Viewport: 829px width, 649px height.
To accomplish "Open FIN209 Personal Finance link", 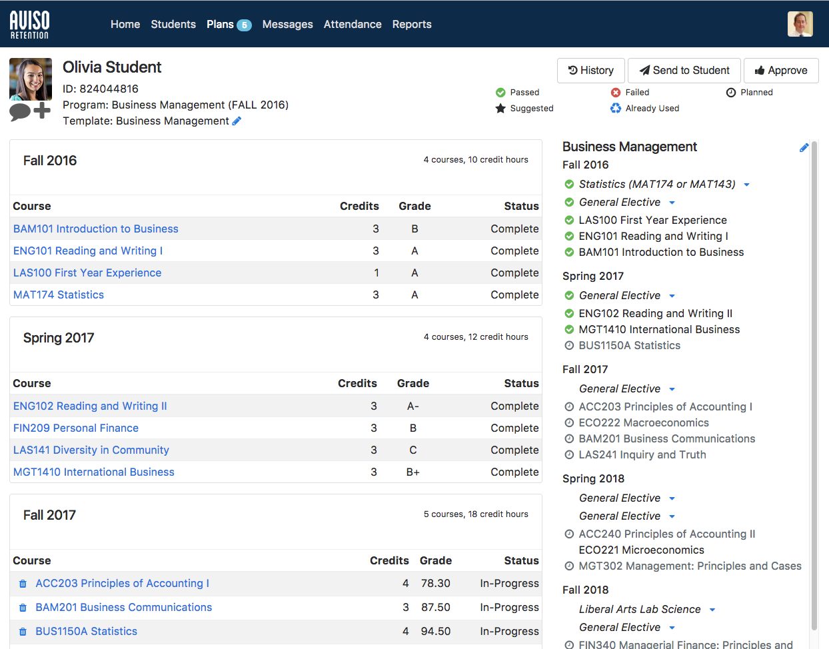I will (x=76, y=428).
